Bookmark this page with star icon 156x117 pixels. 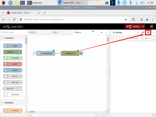click(126, 19)
